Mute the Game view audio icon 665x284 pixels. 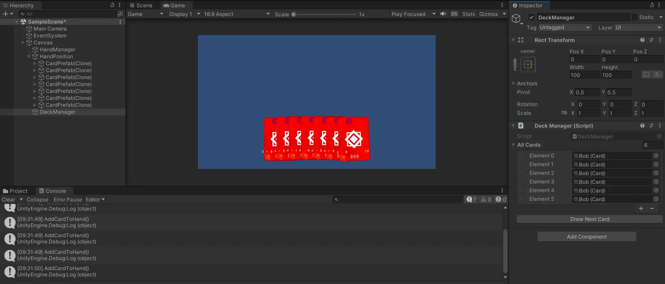point(443,14)
